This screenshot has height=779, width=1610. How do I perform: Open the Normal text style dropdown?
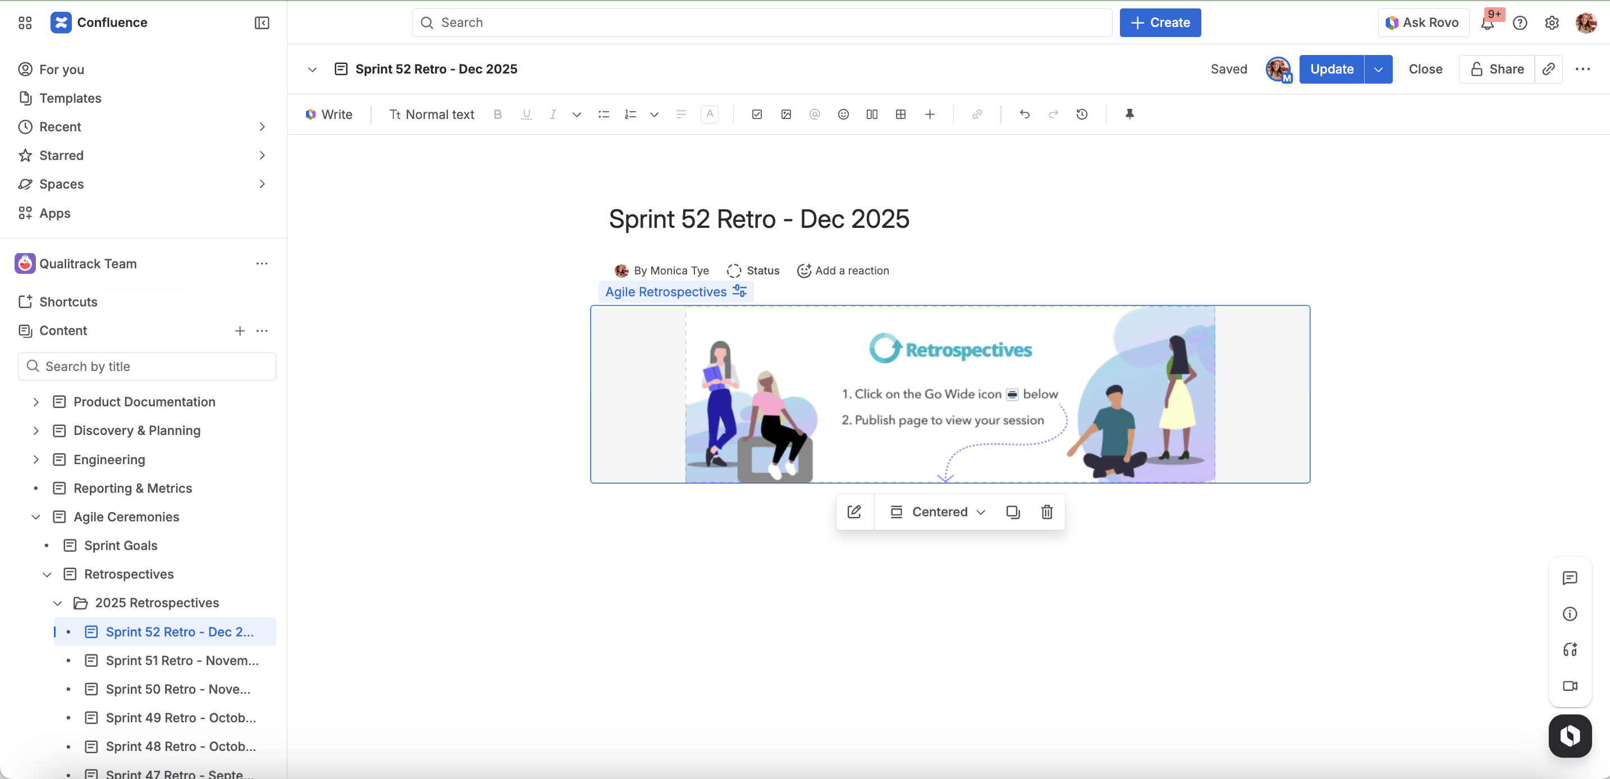pyautogui.click(x=432, y=114)
